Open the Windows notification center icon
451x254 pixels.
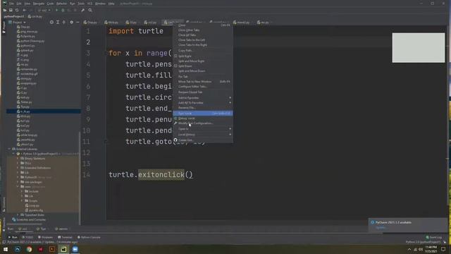(x=443, y=249)
